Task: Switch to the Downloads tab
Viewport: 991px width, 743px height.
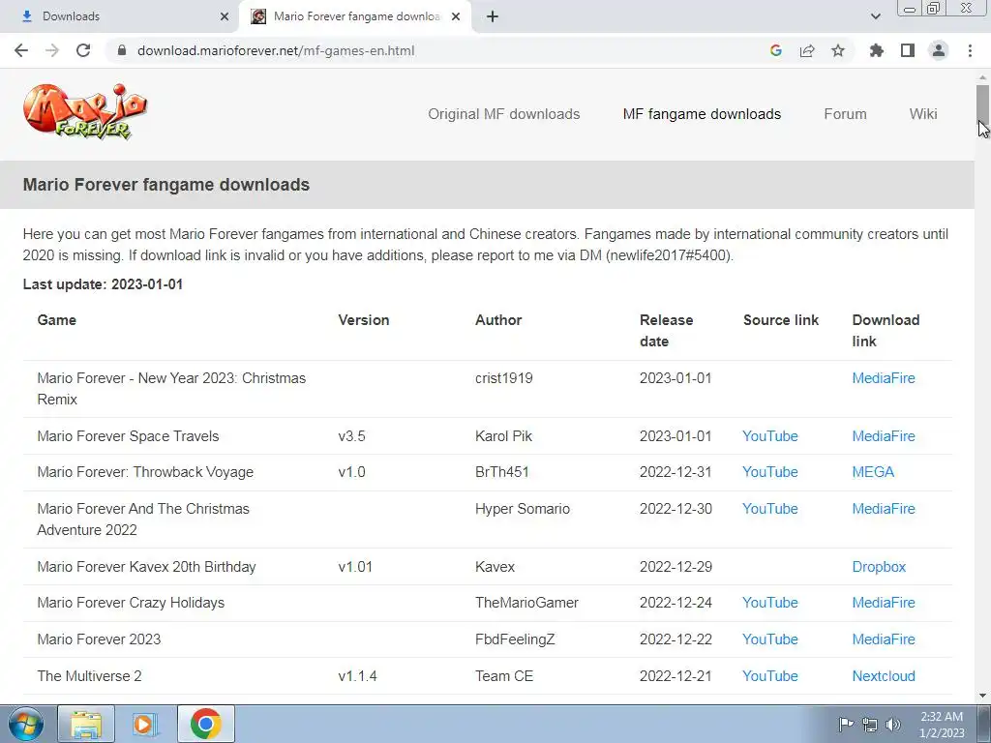Action: click(x=119, y=16)
